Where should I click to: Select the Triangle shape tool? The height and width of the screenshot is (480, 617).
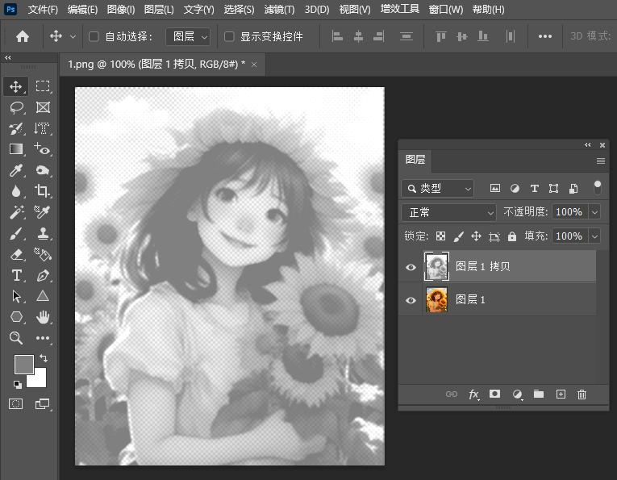point(43,296)
